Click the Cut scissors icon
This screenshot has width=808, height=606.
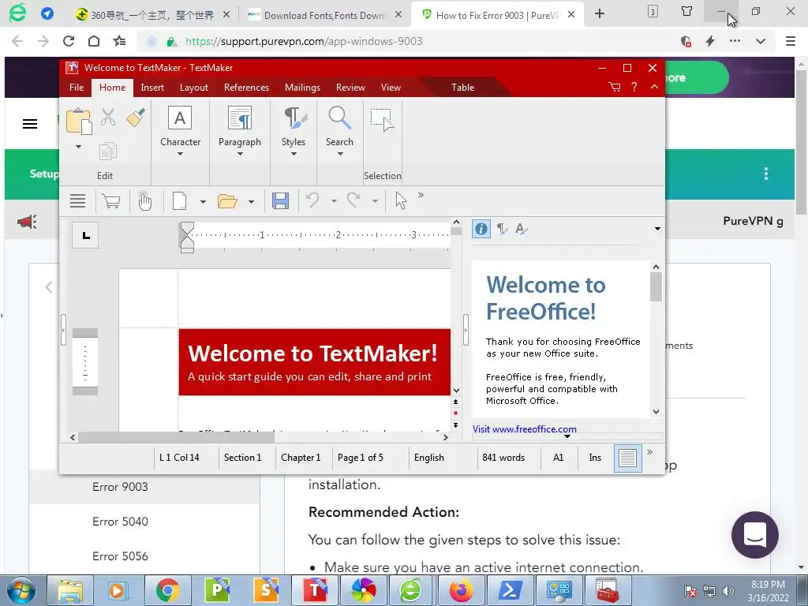(107, 118)
